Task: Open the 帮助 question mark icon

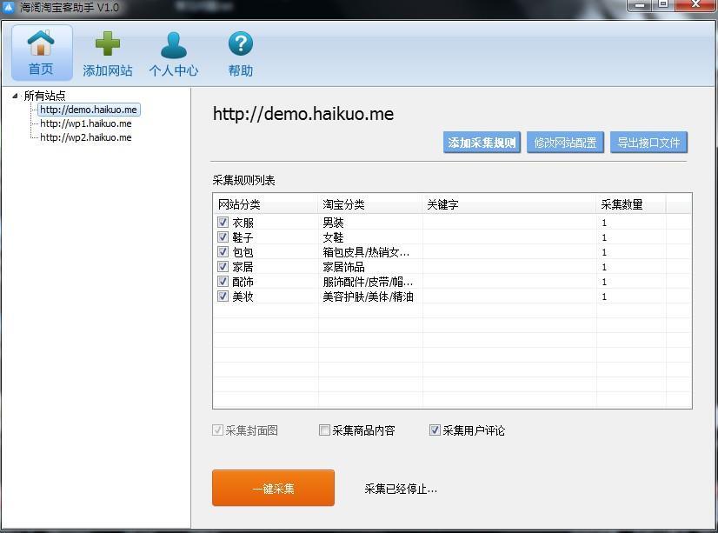Action: [x=241, y=43]
